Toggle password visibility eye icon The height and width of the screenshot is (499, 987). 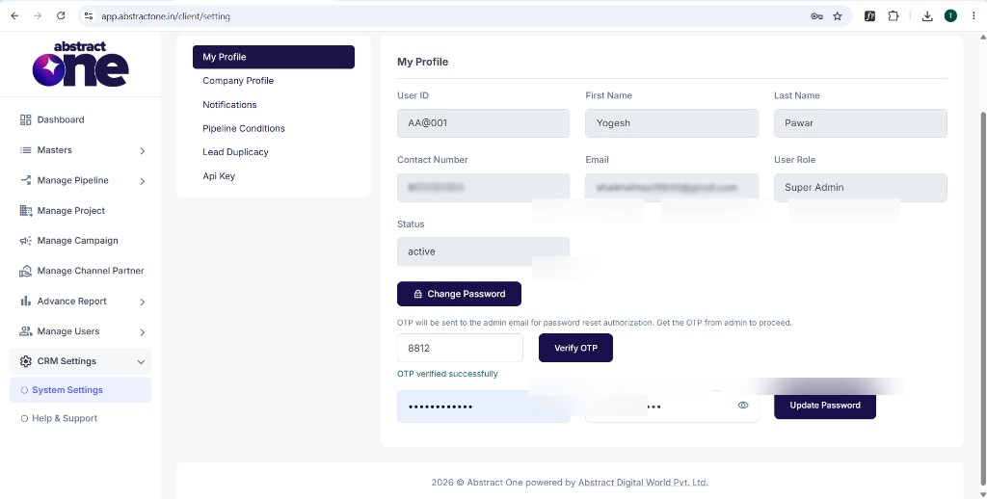pos(743,406)
